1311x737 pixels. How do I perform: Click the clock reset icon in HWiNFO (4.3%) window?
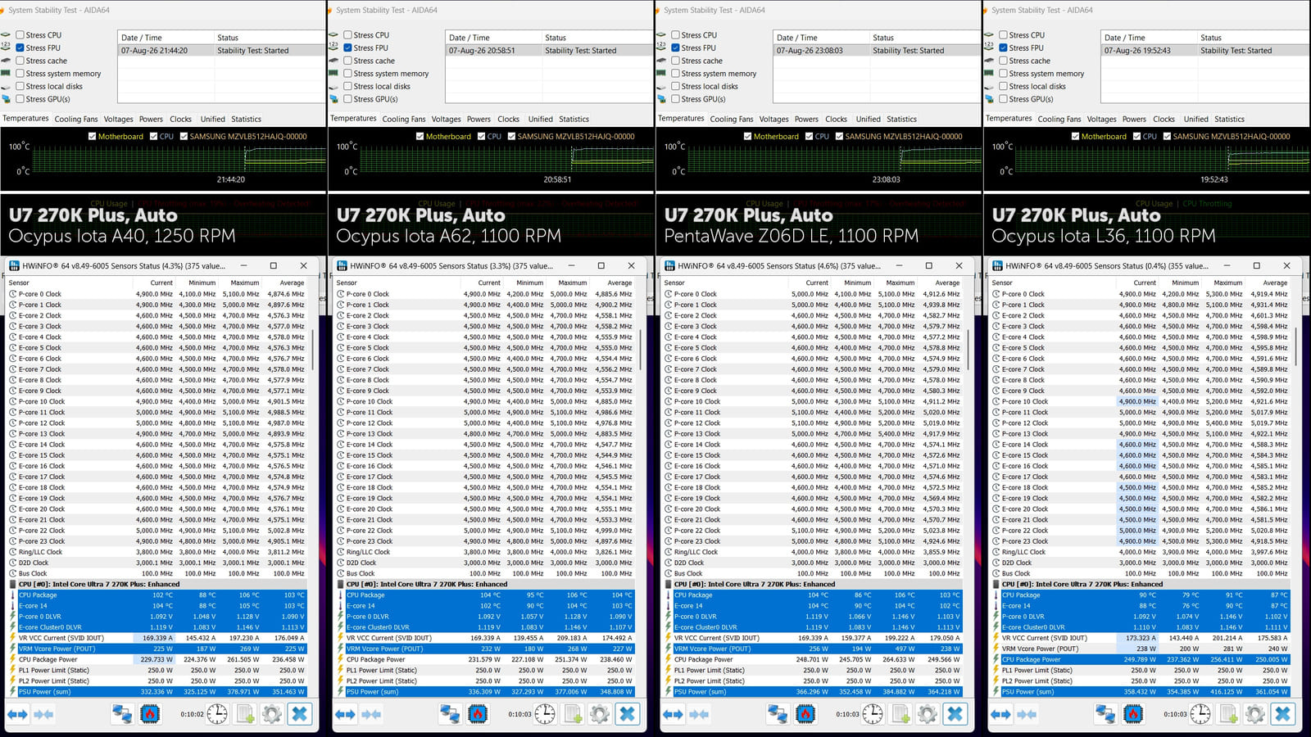(x=217, y=714)
